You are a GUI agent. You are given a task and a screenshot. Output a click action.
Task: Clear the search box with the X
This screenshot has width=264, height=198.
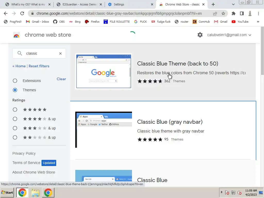pyautogui.click(x=60, y=53)
